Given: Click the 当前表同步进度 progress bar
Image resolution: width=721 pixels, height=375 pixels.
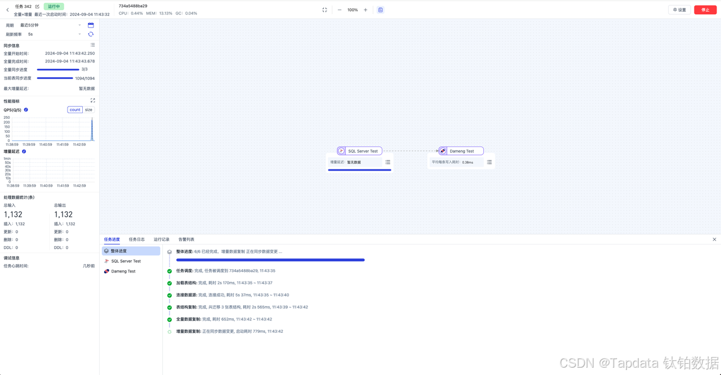Looking at the screenshot, I should [55, 78].
